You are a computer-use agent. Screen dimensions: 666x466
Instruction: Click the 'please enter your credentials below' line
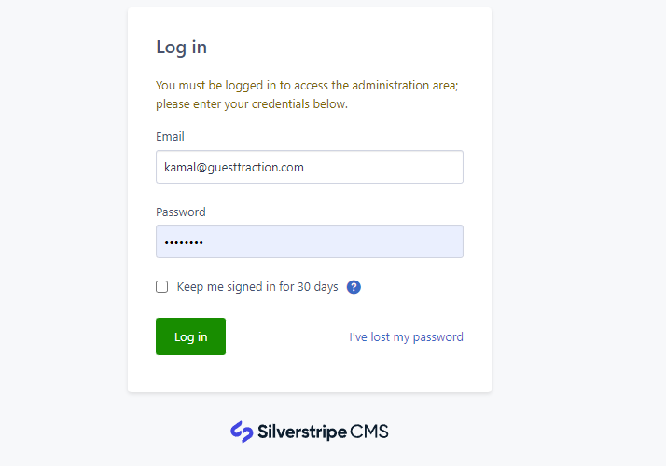tap(252, 104)
